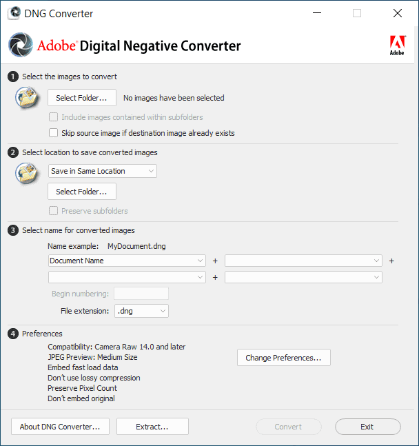Click the plus sign after Document Name dropdown

(x=215, y=261)
